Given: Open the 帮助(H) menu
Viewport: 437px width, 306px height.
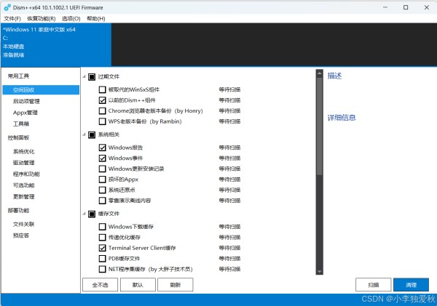Looking at the screenshot, I should pyautogui.click(x=96, y=19).
